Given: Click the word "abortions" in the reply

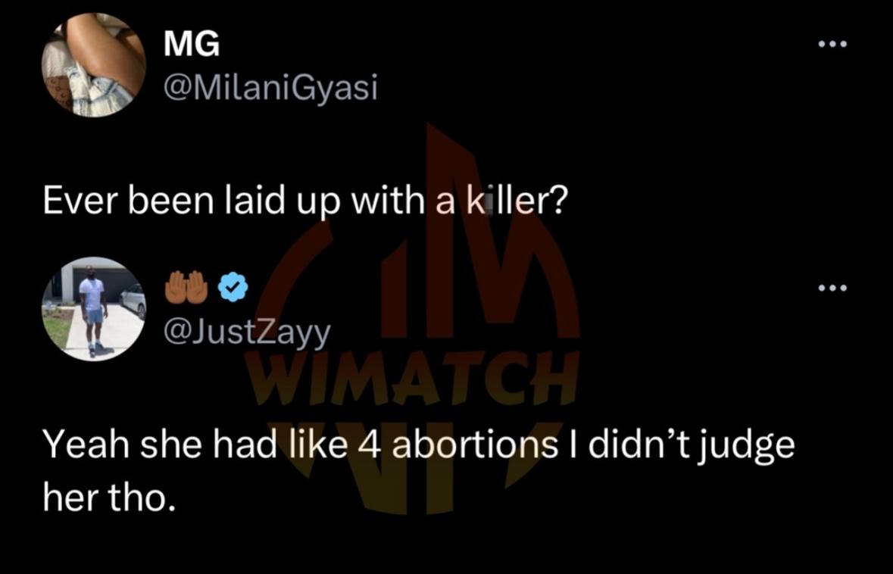Looking at the screenshot, I should [x=472, y=444].
